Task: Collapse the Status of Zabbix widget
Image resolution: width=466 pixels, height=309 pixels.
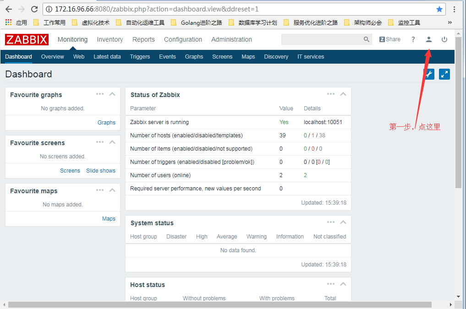Action: coord(343,94)
